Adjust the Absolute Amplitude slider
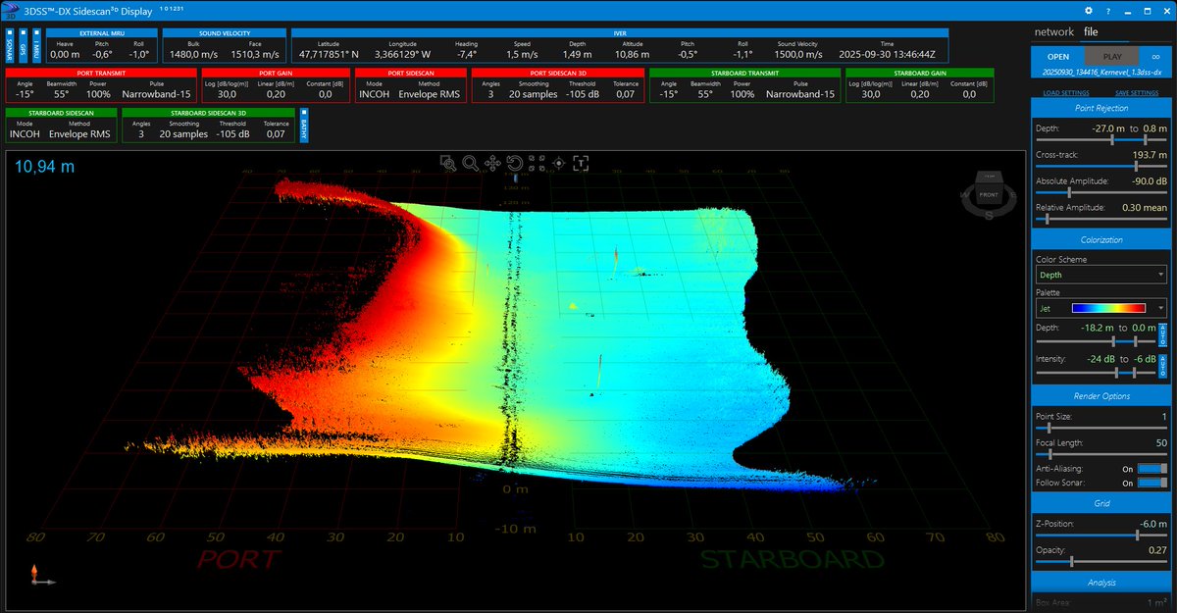Image resolution: width=1177 pixels, height=613 pixels. tap(1100, 192)
